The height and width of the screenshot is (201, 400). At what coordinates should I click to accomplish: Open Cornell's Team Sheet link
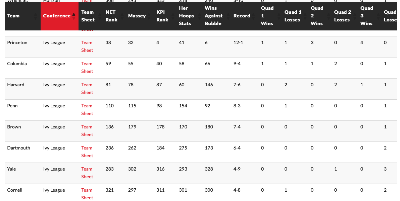click(x=87, y=194)
